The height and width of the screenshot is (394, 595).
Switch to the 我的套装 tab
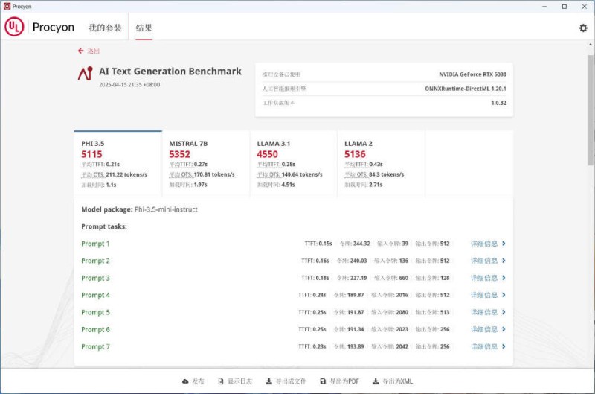[105, 28]
